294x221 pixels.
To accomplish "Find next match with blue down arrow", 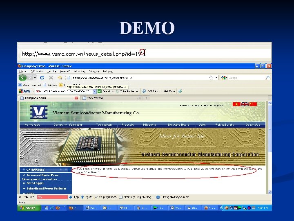I will click(x=73, y=197).
